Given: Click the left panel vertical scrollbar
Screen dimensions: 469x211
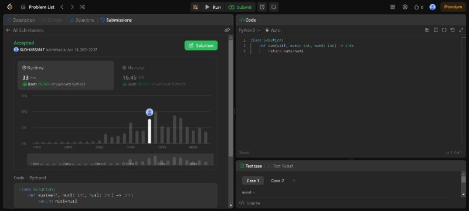Looking at the screenshot, I should coord(230,98).
